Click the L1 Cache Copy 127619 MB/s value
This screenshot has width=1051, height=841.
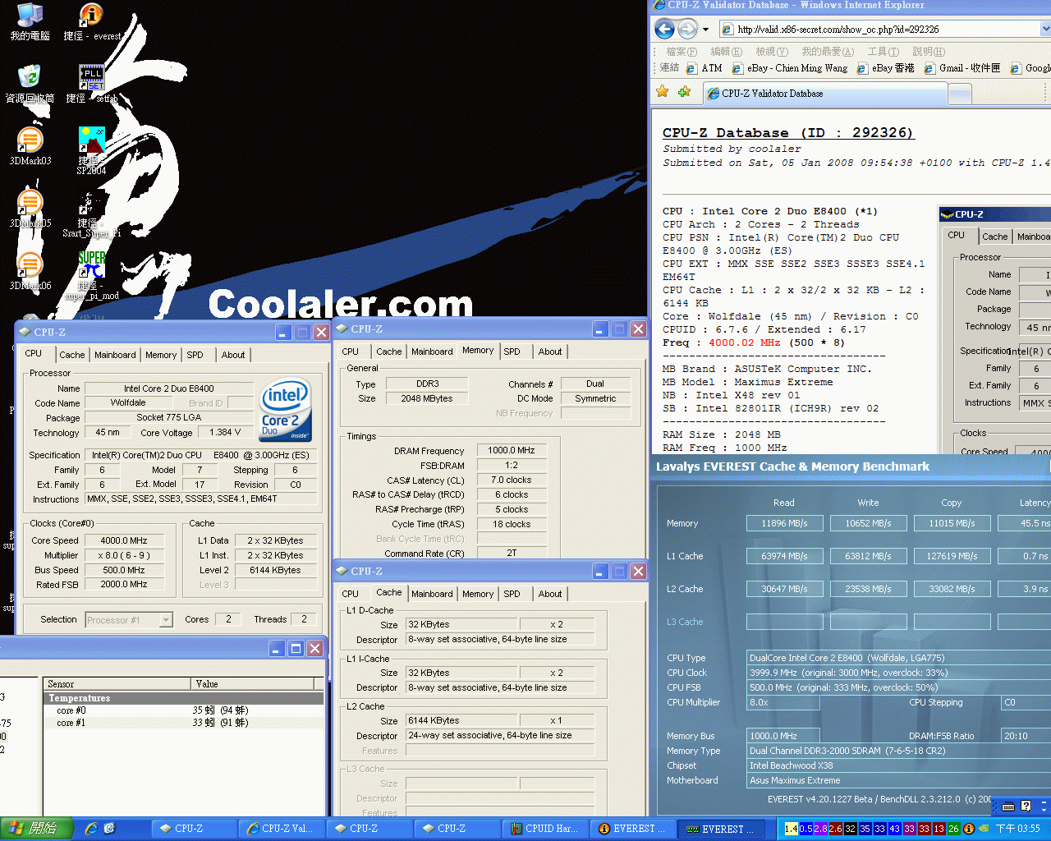[x=952, y=556]
